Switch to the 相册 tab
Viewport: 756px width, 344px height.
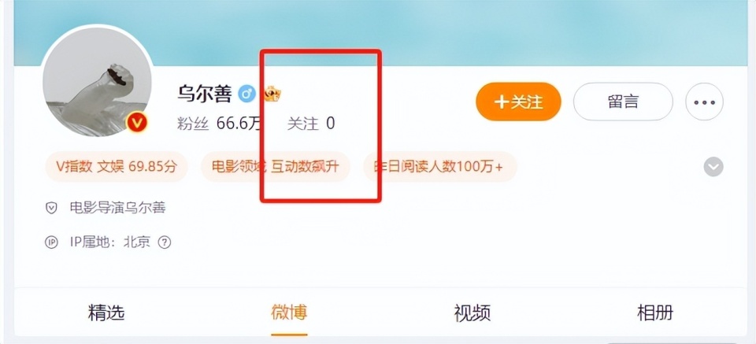[655, 313]
